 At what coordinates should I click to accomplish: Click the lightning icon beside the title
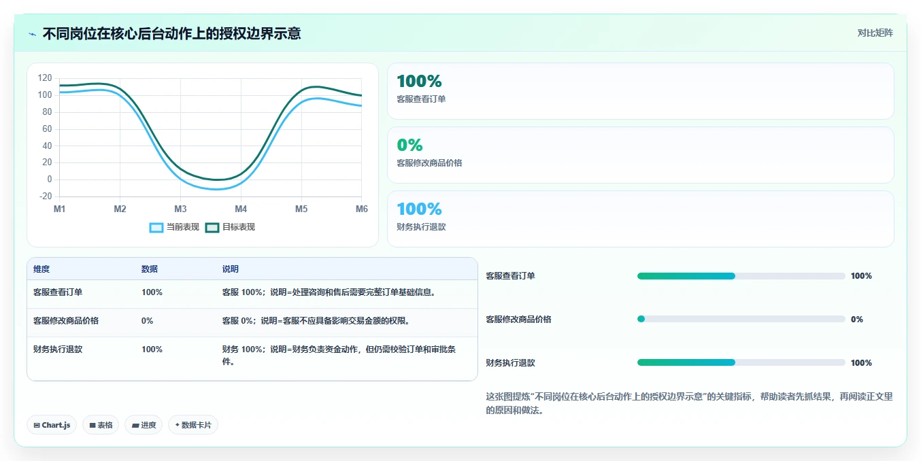pyautogui.click(x=33, y=33)
